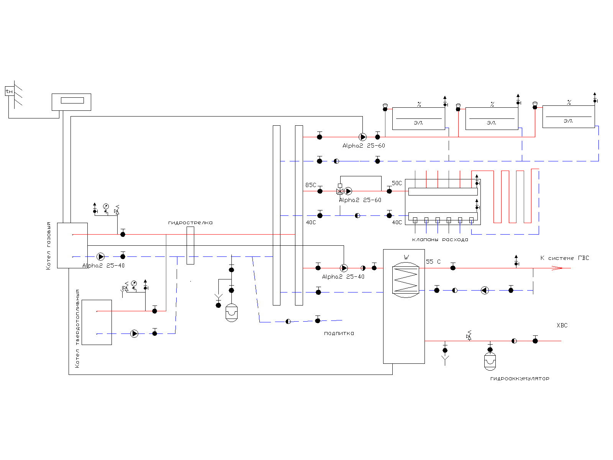Click the гидрострелка hydraulic separator symbol

point(190,245)
